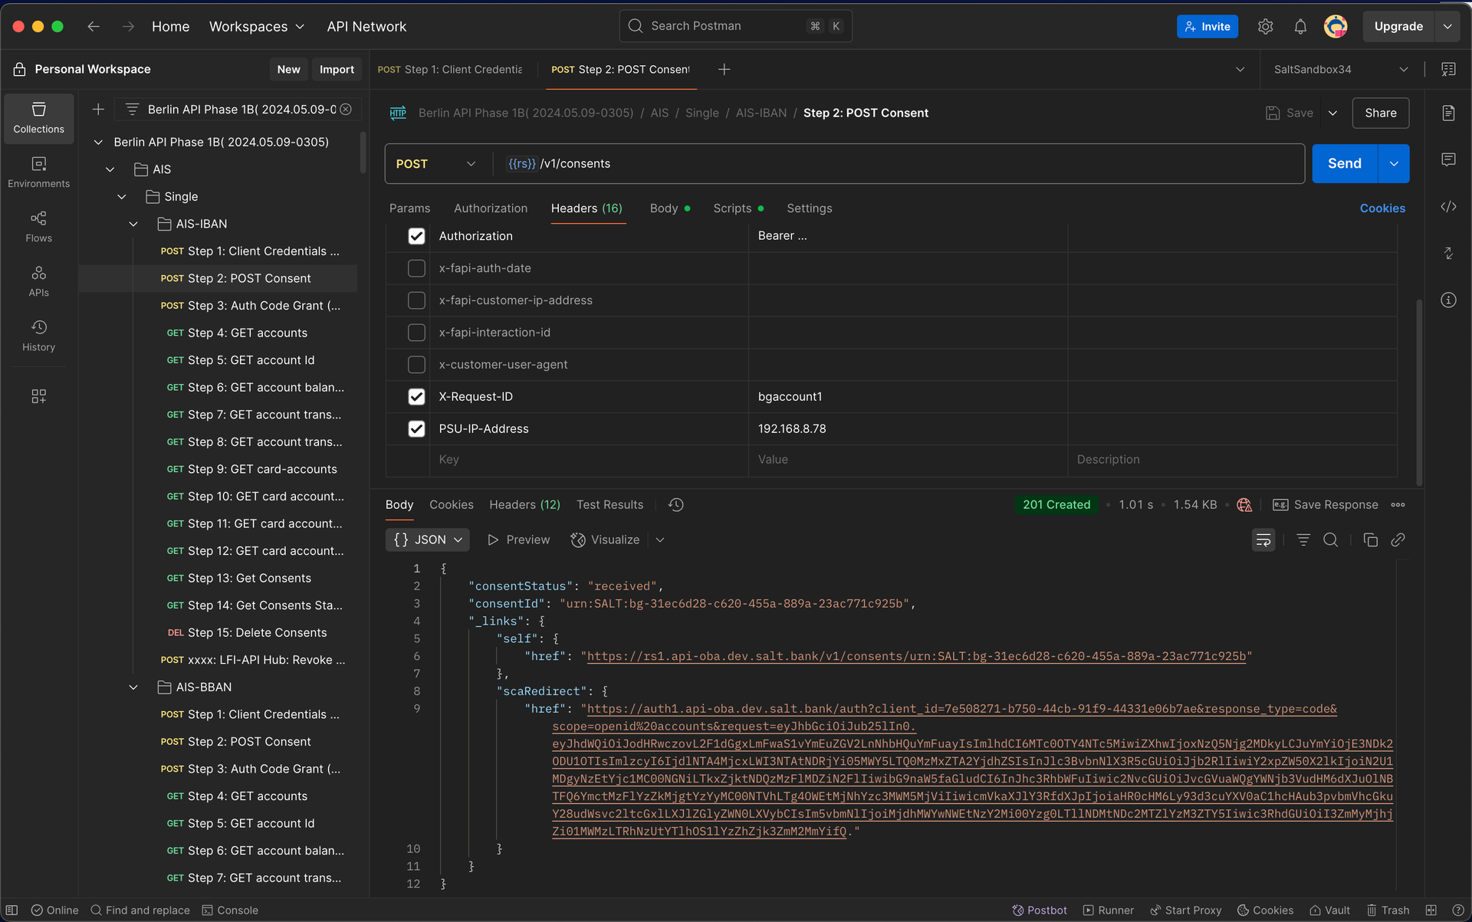
Task: Go forward with the right arrow
Action: tap(128, 26)
